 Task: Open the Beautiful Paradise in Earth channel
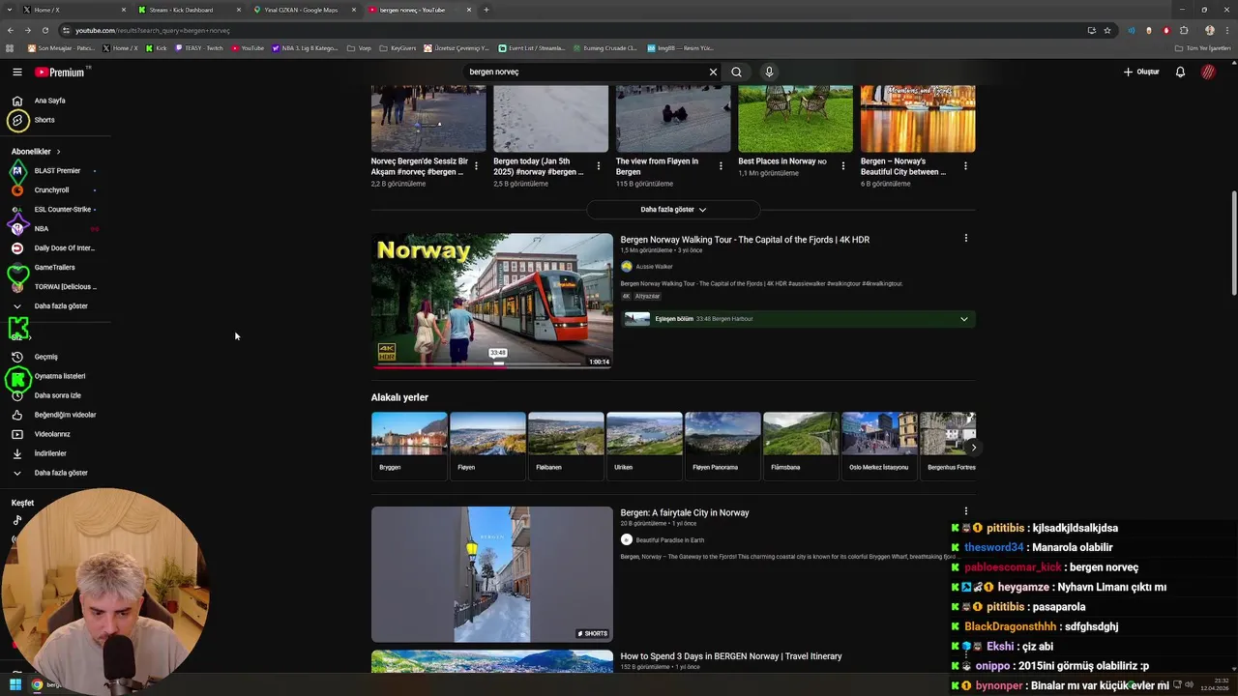pos(669,540)
